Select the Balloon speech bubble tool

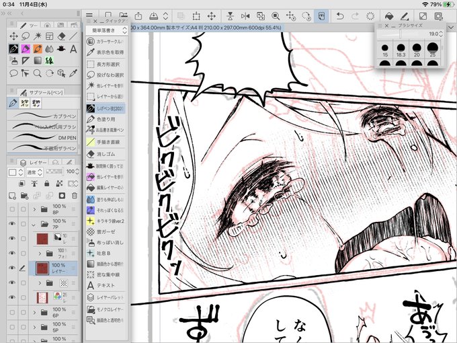point(13,73)
